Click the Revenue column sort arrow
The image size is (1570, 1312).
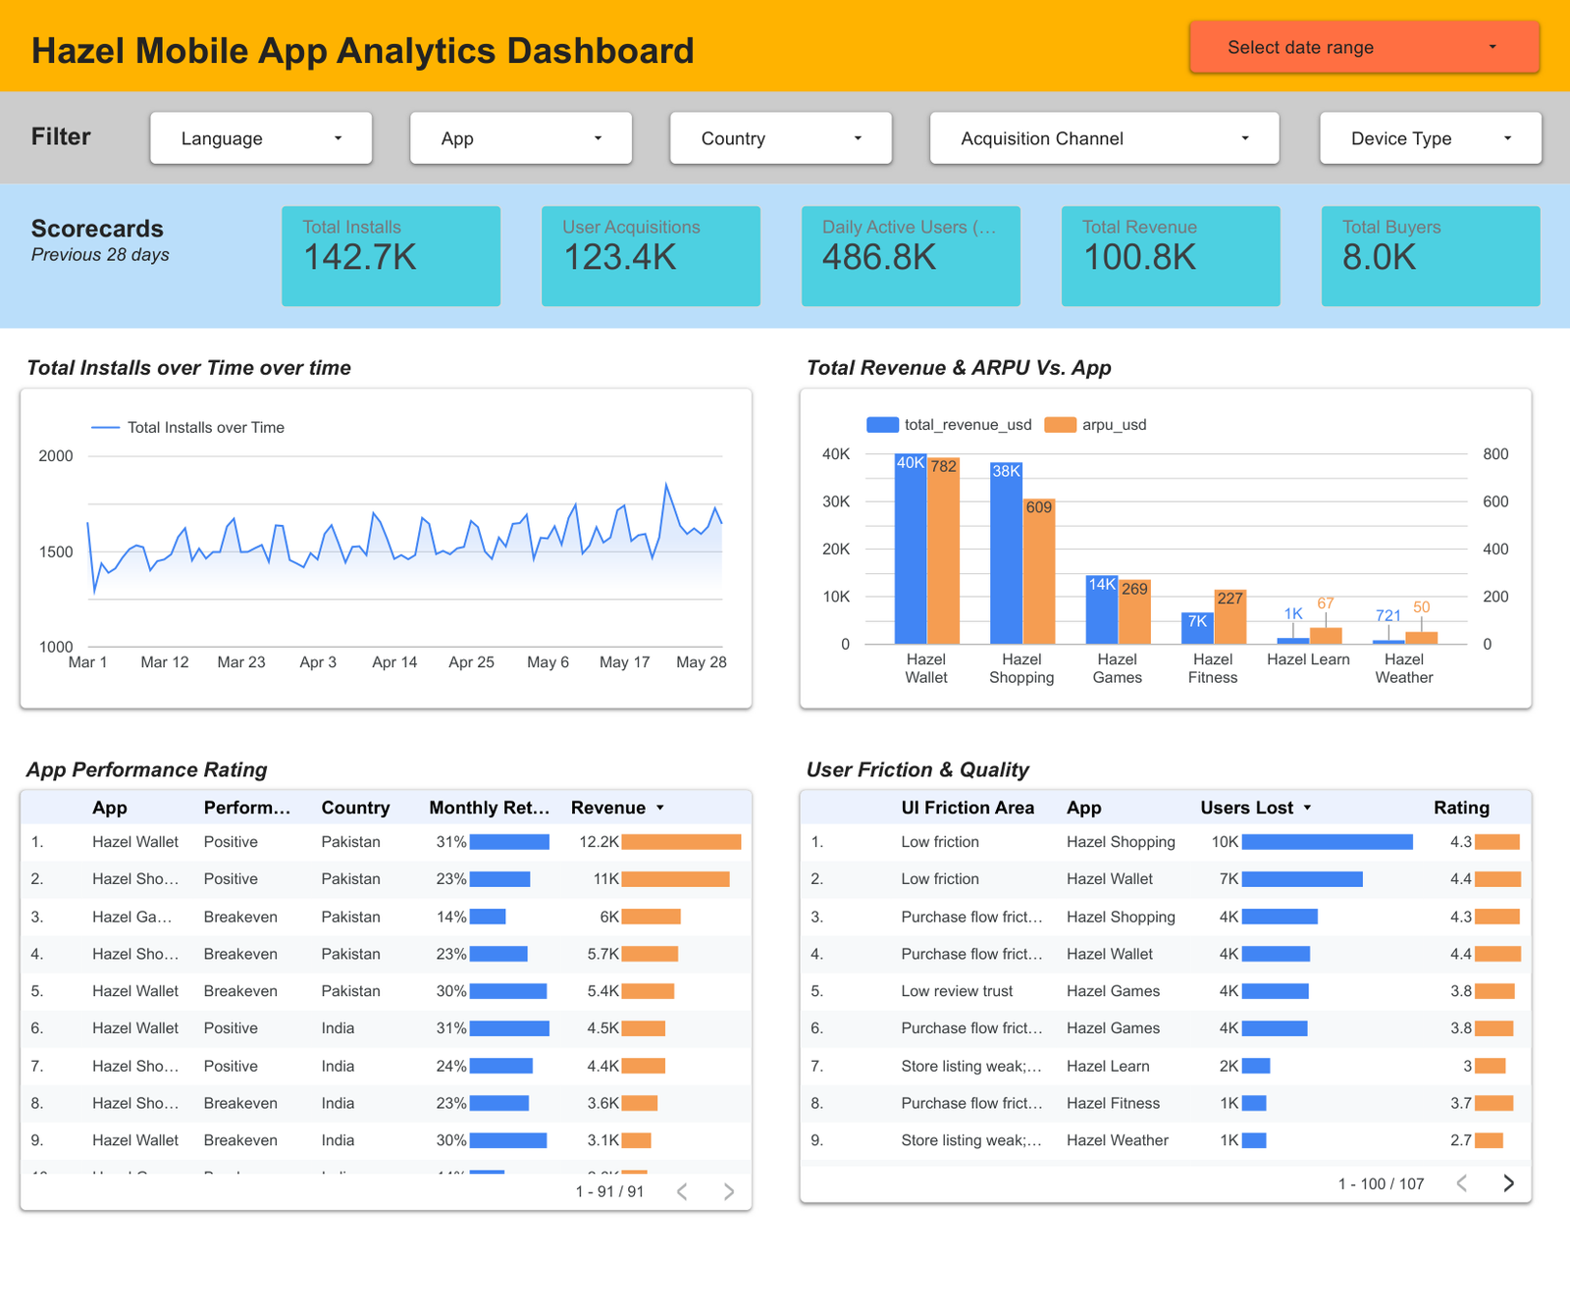[660, 808]
